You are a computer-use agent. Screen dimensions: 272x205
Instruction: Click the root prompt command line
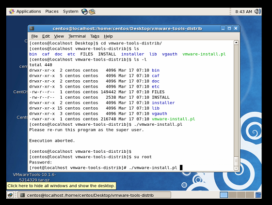[106, 168]
